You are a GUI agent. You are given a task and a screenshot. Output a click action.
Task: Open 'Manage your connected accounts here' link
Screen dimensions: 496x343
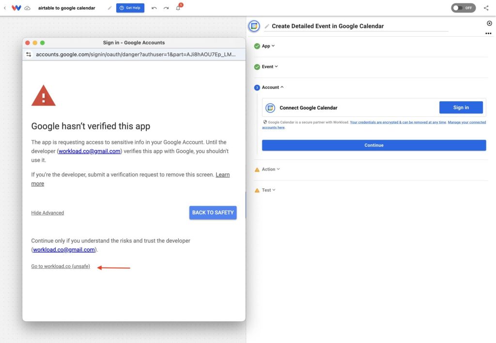pos(466,122)
